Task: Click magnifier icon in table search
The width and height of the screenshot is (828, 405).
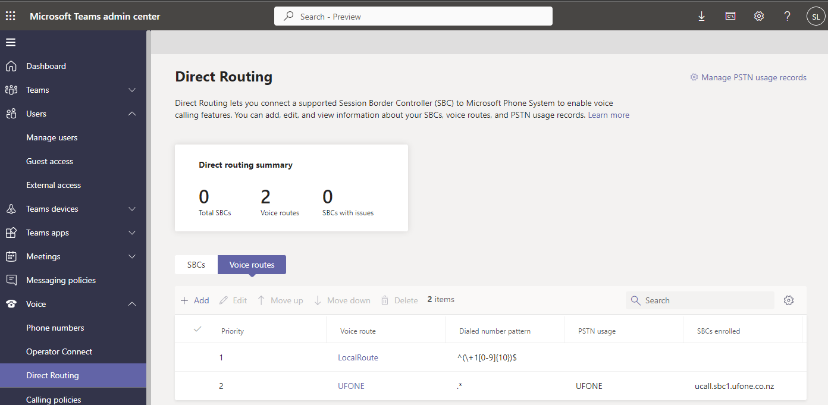Action: tap(635, 300)
